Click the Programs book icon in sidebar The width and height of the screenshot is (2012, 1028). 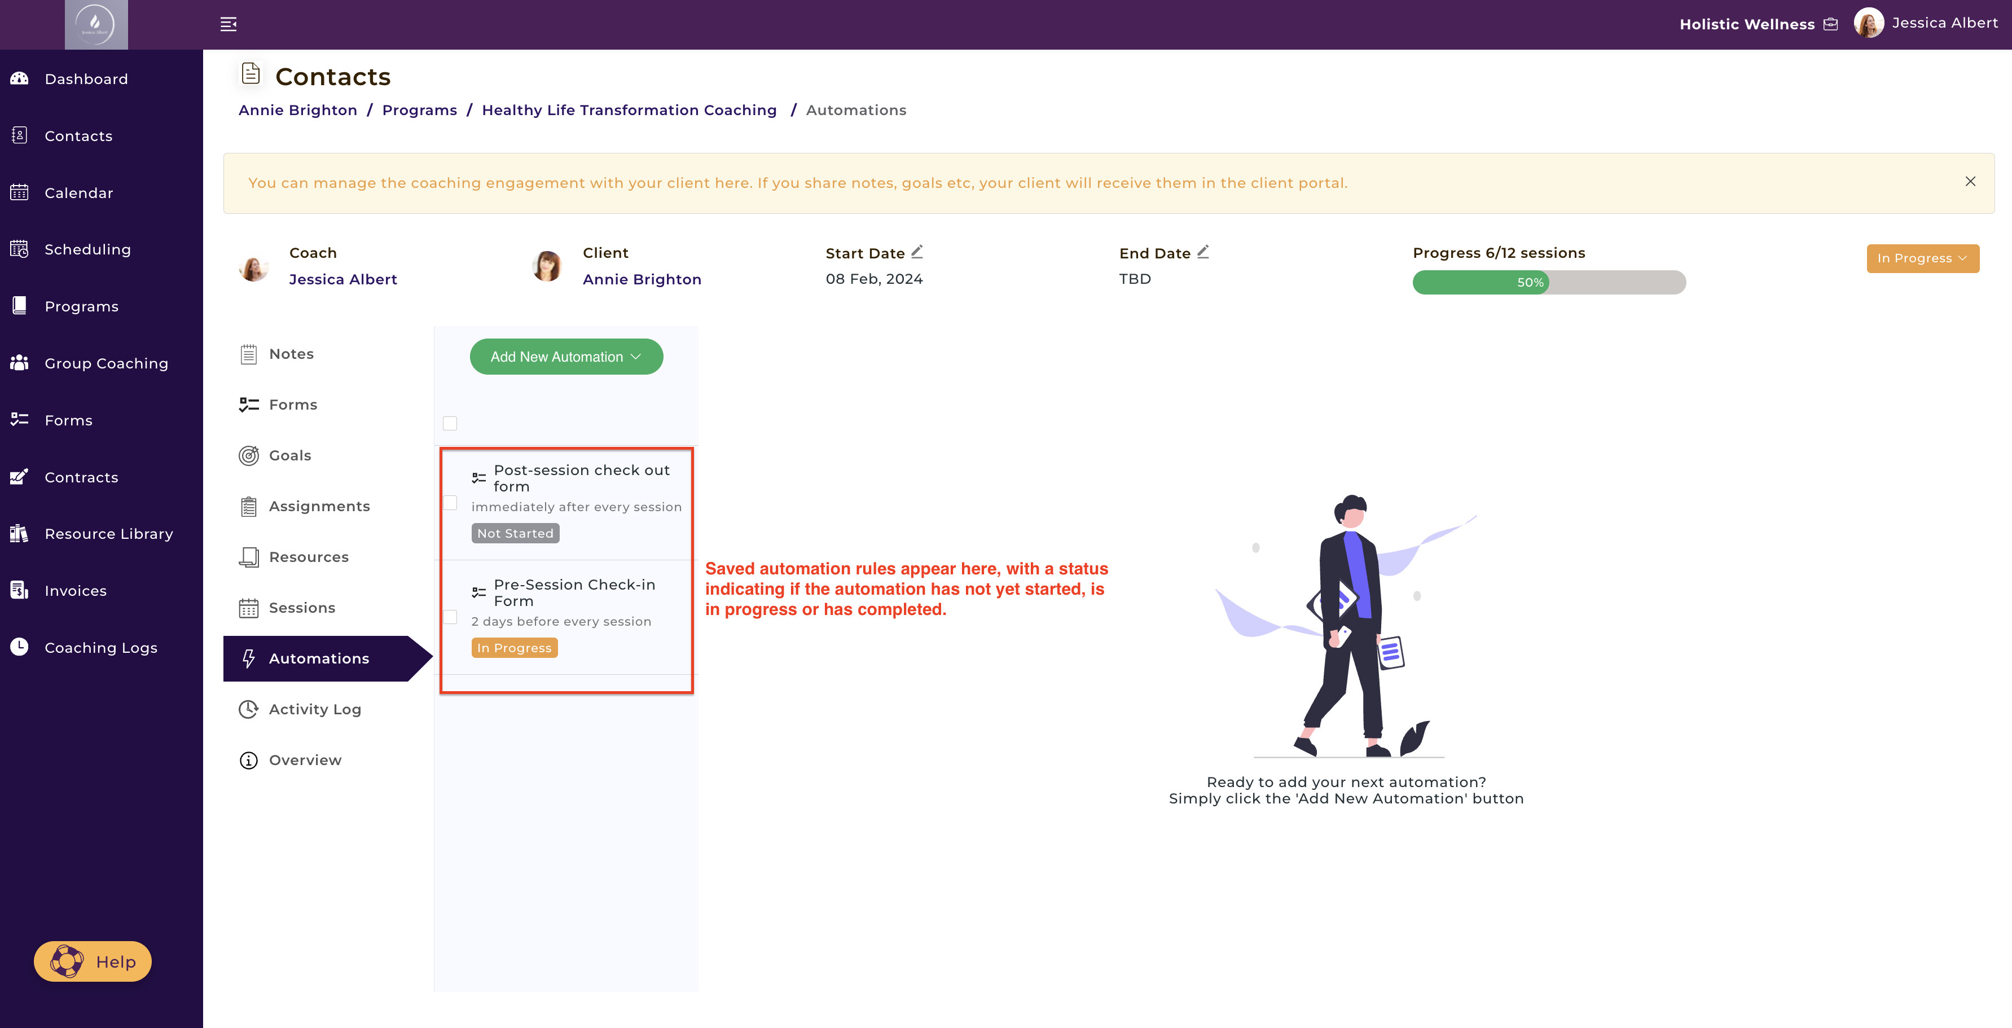point(20,305)
